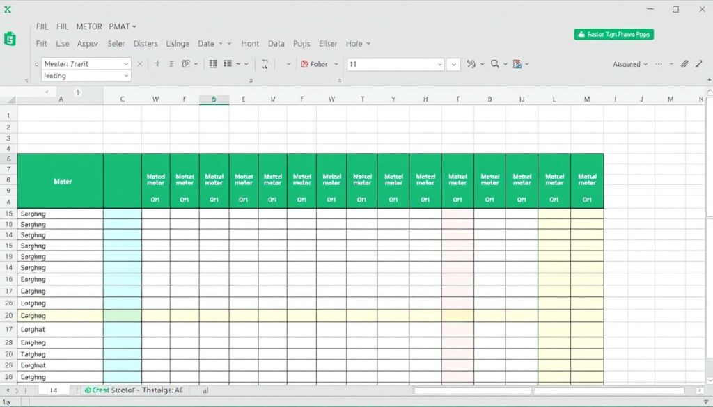Click the Lotghat row label
The image size is (713, 407).
pyautogui.click(x=33, y=329)
